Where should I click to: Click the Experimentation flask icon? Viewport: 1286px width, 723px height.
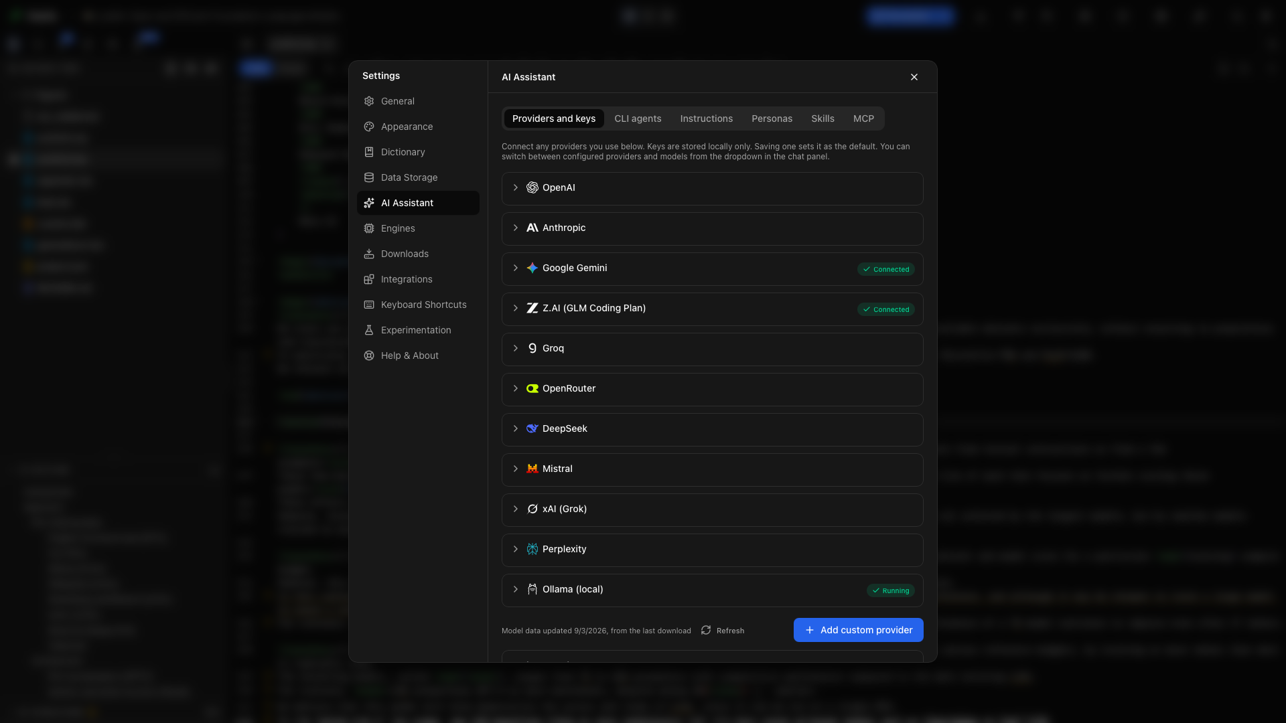[369, 330]
